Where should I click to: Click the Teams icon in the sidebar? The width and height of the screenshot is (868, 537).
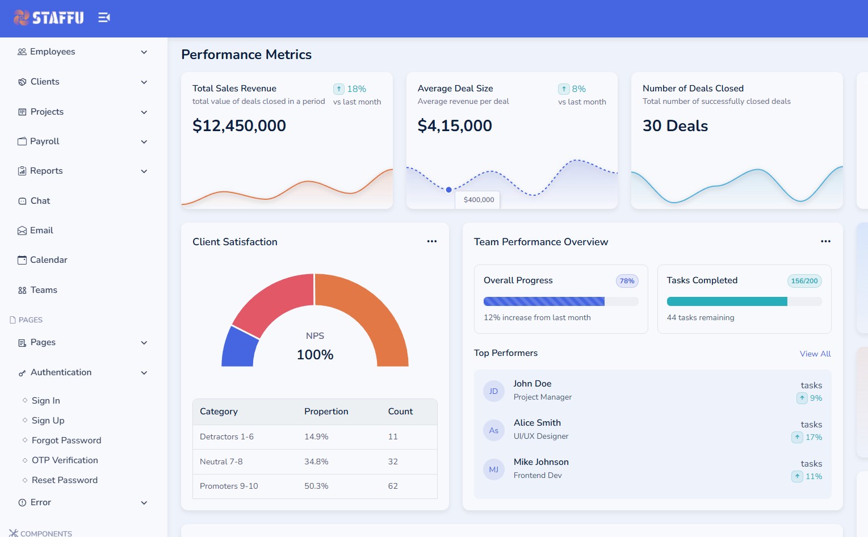[x=22, y=290]
